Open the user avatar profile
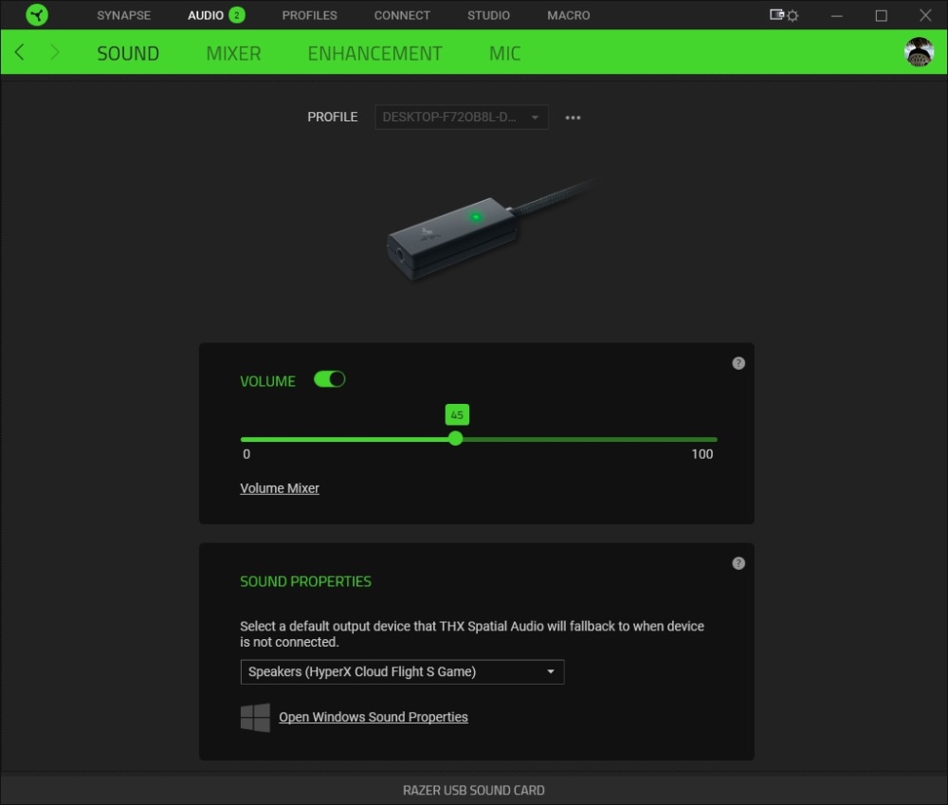The width and height of the screenshot is (948, 805). pos(919,52)
